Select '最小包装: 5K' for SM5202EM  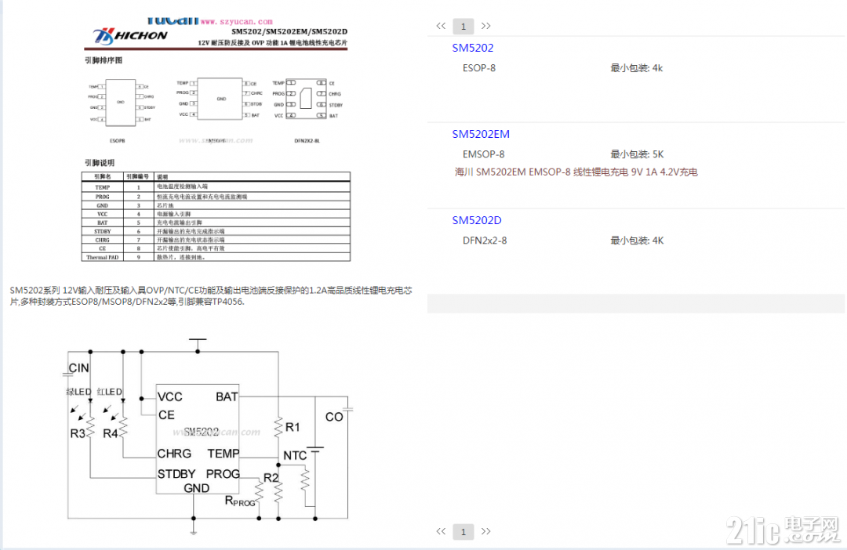pyautogui.click(x=637, y=154)
